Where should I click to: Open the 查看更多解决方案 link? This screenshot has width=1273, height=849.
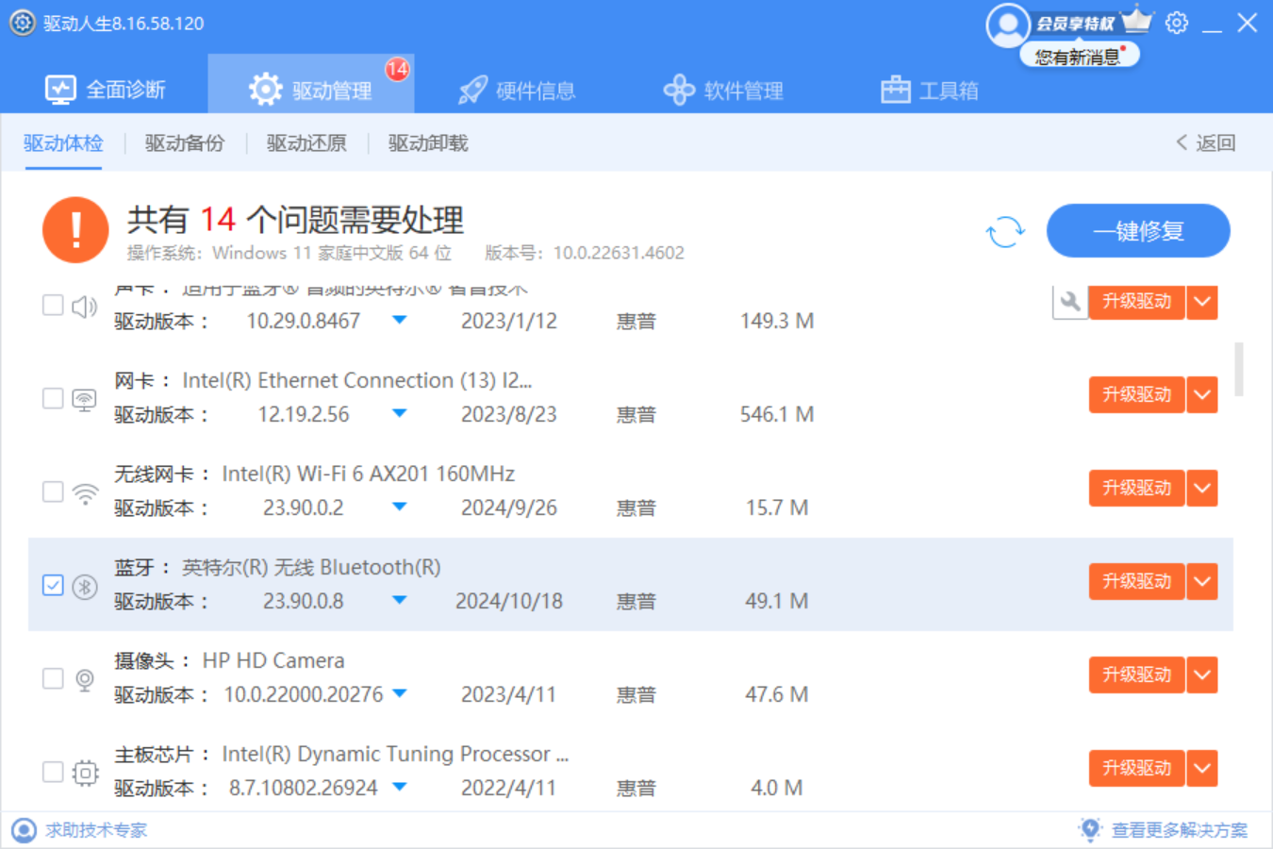(1180, 830)
